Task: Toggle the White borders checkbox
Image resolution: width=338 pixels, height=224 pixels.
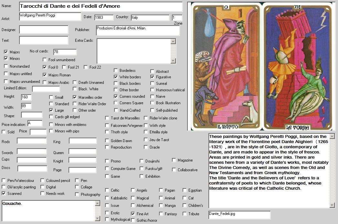Action: pos(116,77)
